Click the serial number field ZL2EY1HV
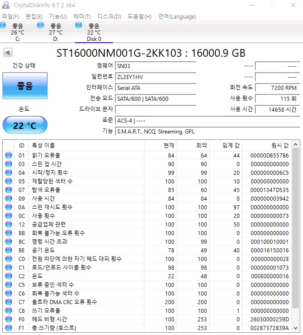303x335 pixels. point(155,77)
